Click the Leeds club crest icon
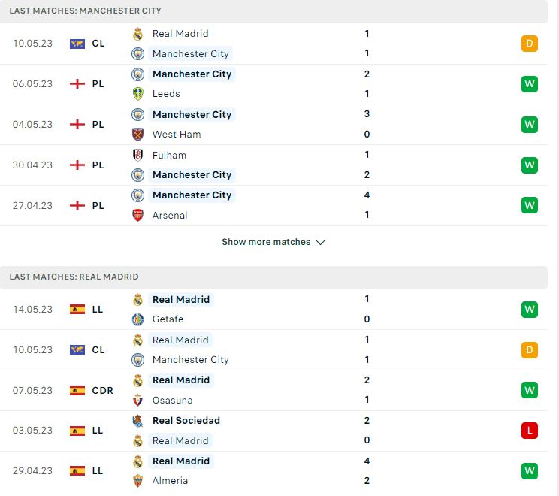The width and height of the screenshot is (559, 496). 137,94
